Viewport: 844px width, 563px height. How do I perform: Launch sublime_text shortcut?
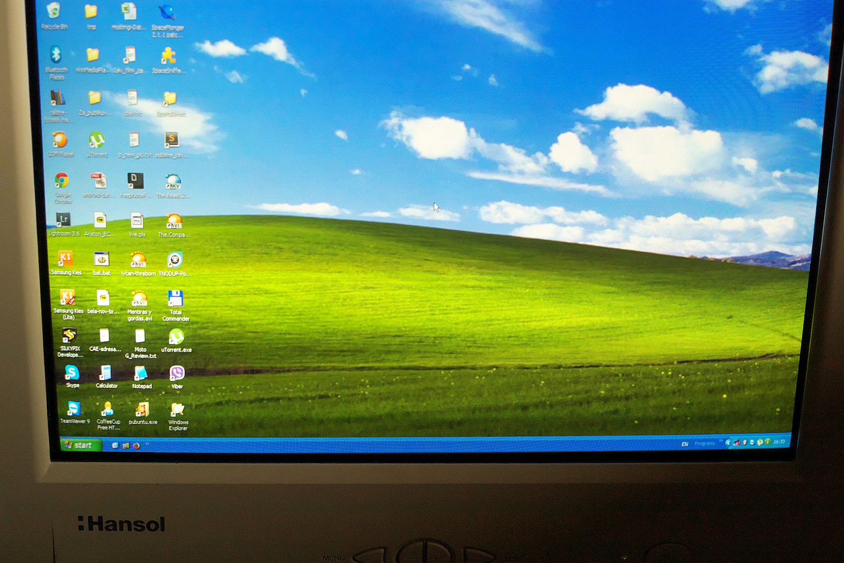click(x=172, y=145)
